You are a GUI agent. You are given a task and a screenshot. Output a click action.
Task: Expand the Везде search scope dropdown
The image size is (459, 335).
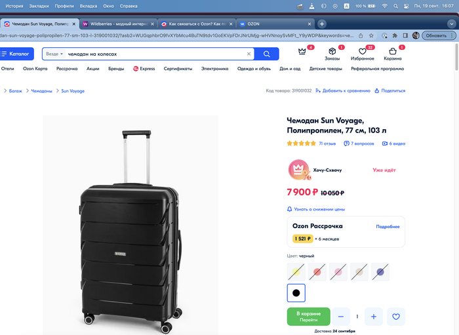[x=54, y=54]
